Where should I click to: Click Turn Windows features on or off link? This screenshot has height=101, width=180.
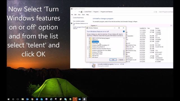80,24
